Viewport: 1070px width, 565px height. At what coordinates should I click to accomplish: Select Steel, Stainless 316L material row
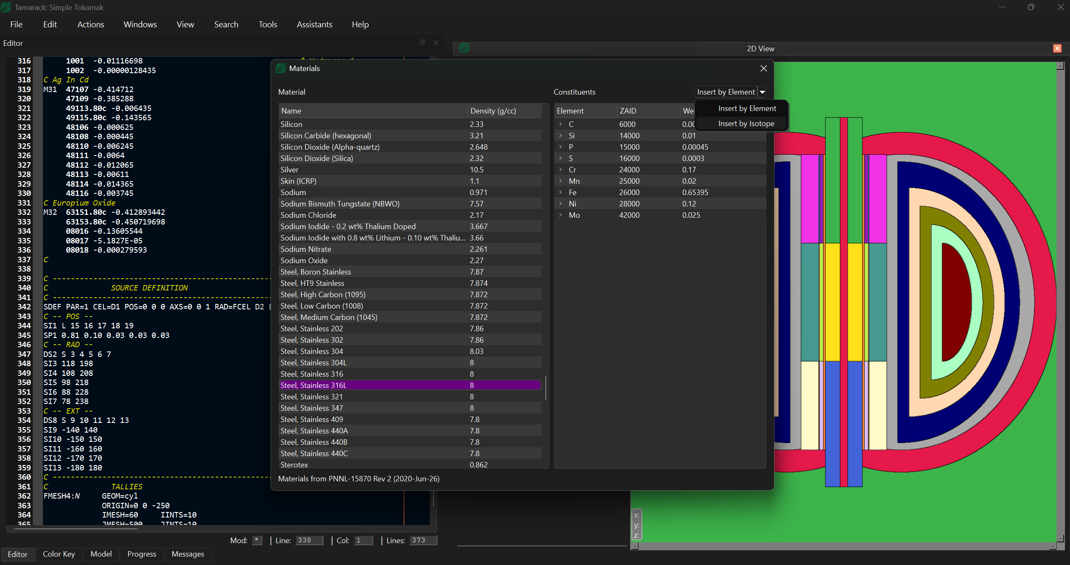pyautogui.click(x=410, y=385)
